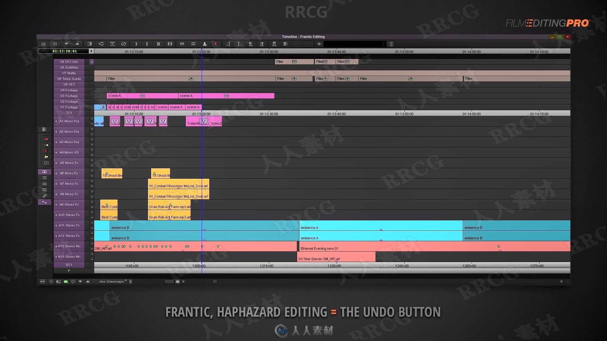This screenshot has width=607, height=341.
Task: Click scrollbar right arrow at bottom
Action: pyautogui.click(x=561, y=281)
